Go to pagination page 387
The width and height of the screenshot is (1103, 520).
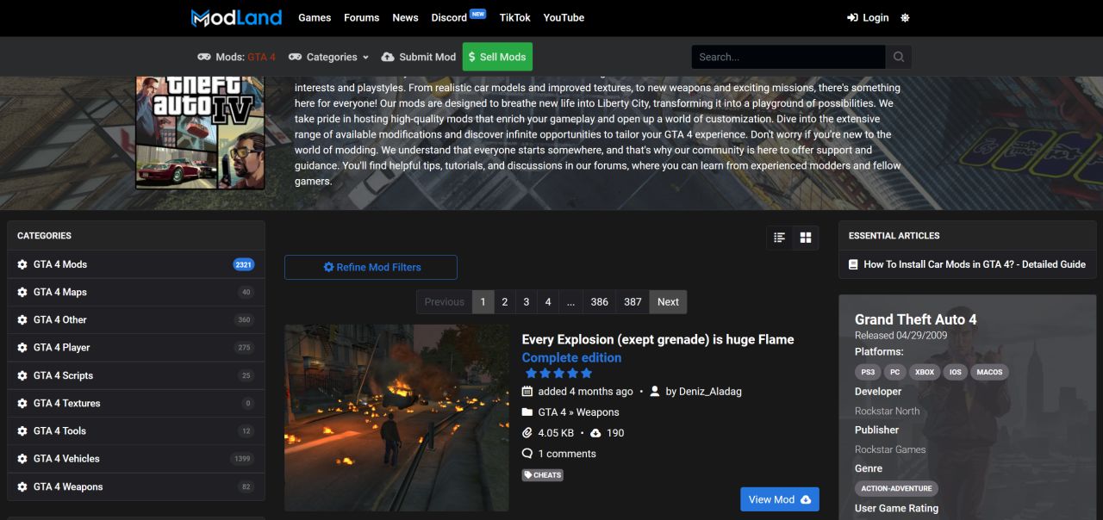click(633, 301)
